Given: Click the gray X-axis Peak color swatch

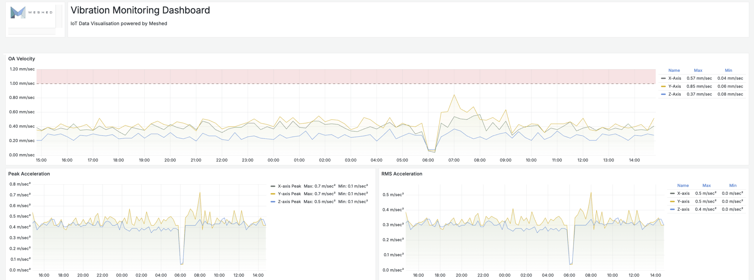Looking at the screenshot, I should 273,186.
